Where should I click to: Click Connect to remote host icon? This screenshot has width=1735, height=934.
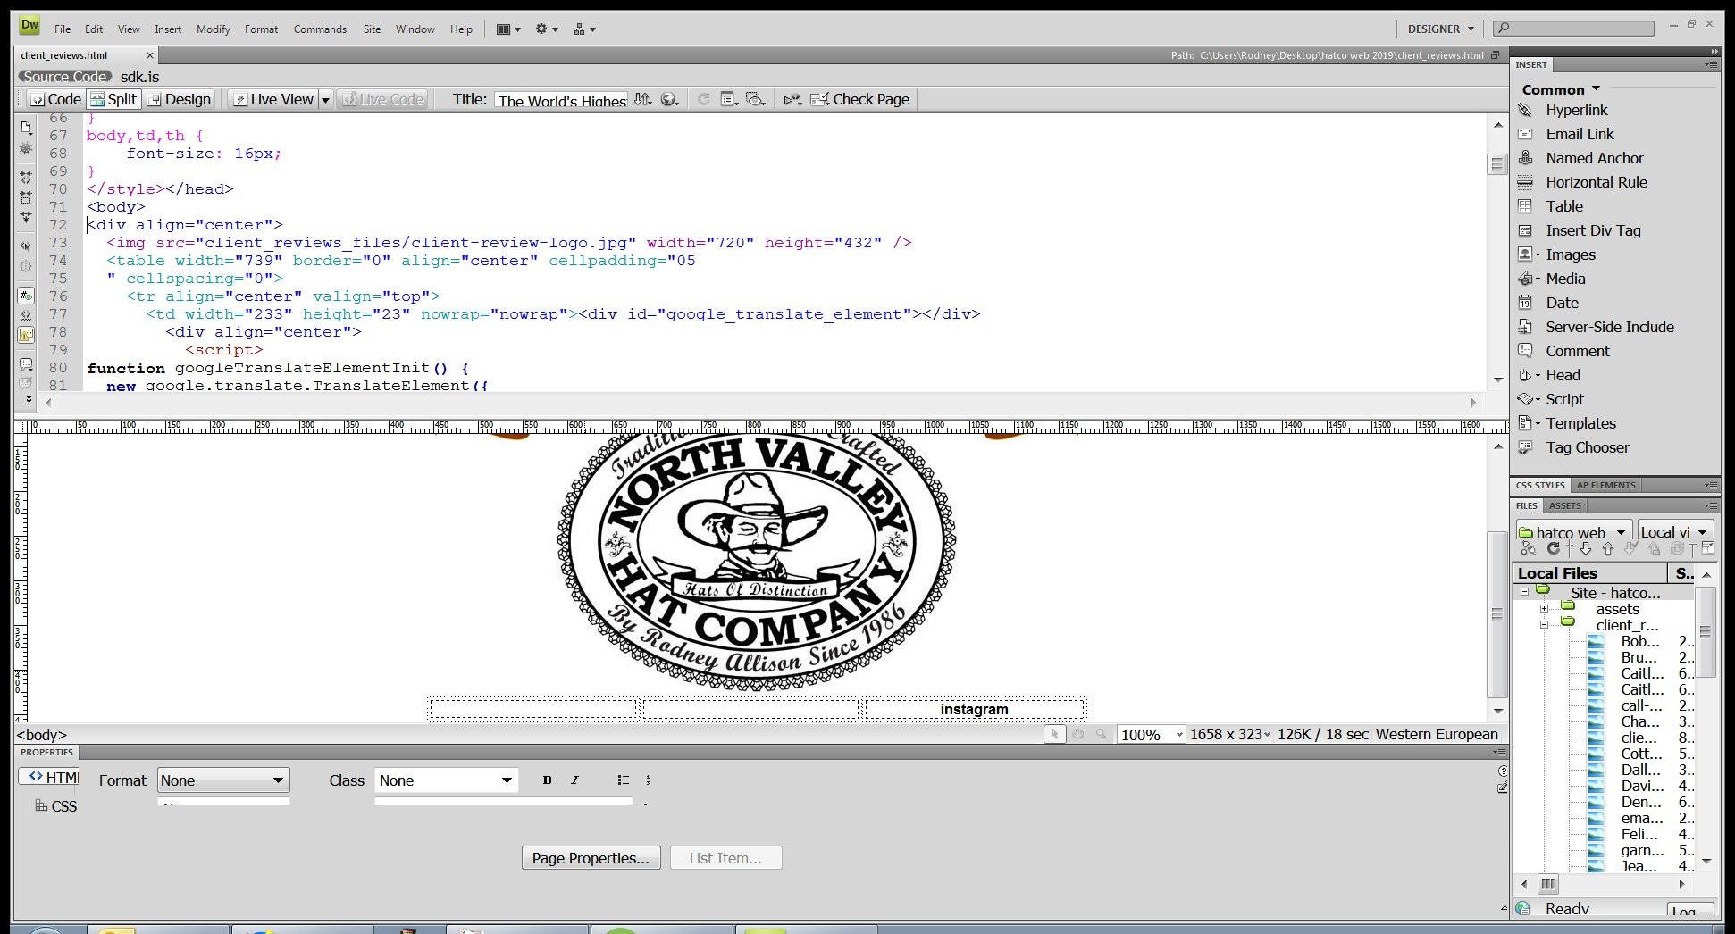click(1529, 548)
